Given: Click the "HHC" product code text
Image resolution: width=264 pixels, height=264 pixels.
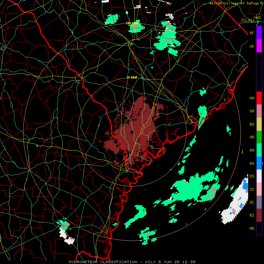Looking at the screenshot, I should 258,17.
